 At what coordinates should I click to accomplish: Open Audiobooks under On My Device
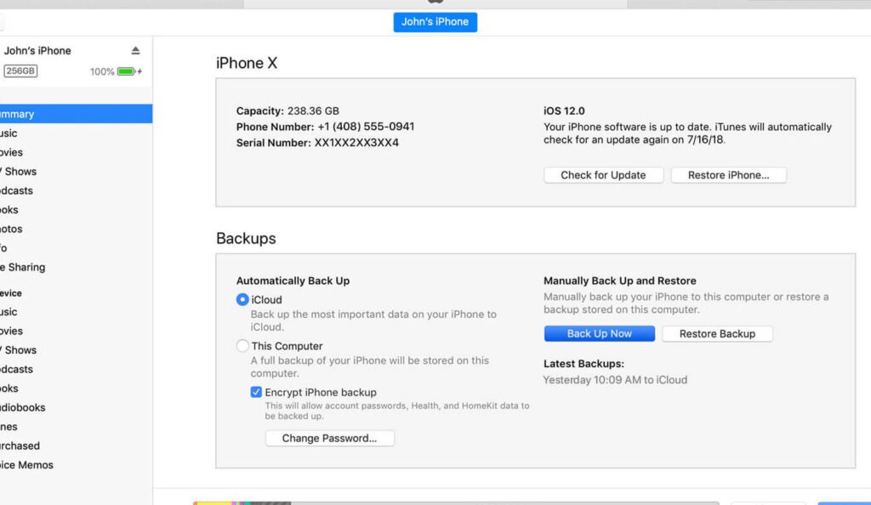point(76,407)
